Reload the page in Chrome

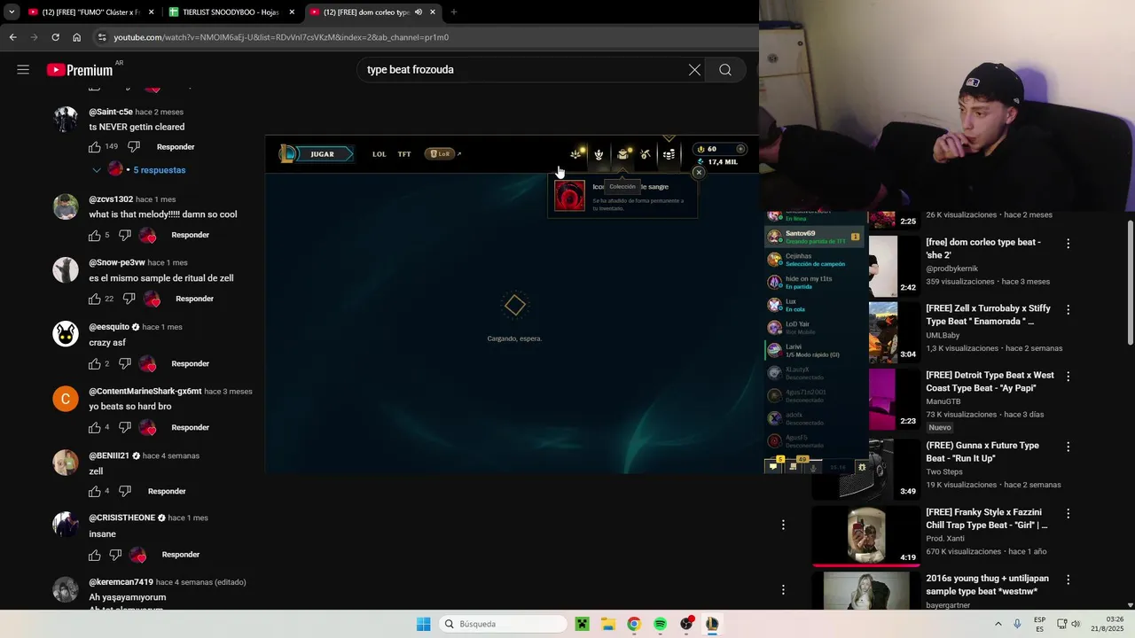tap(55, 37)
